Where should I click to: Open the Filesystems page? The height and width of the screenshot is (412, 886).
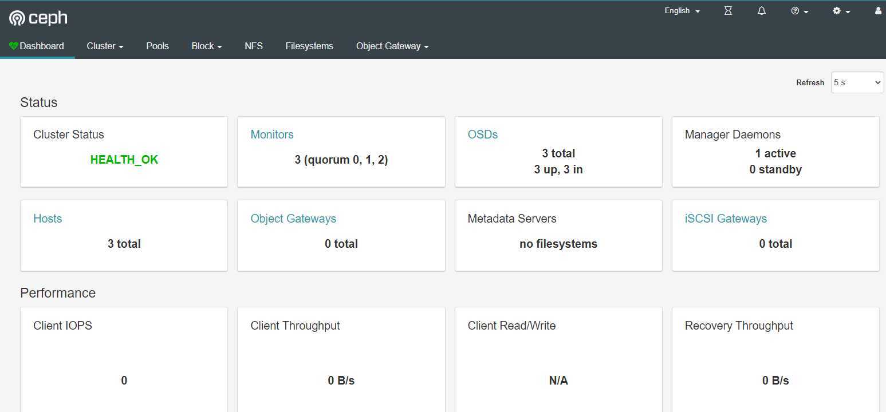[309, 46]
